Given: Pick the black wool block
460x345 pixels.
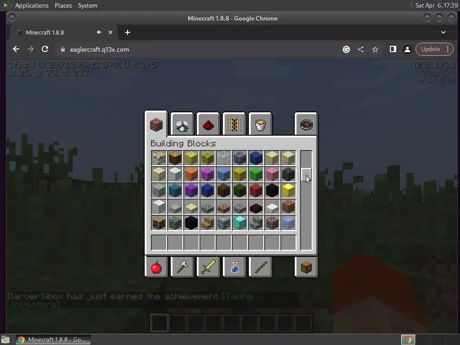Looking at the screenshot, I should pyautogui.click(x=272, y=190).
